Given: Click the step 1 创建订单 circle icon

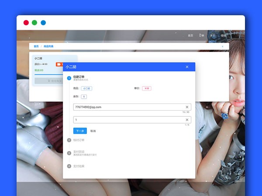Looking at the screenshot, I should [x=69, y=78].
